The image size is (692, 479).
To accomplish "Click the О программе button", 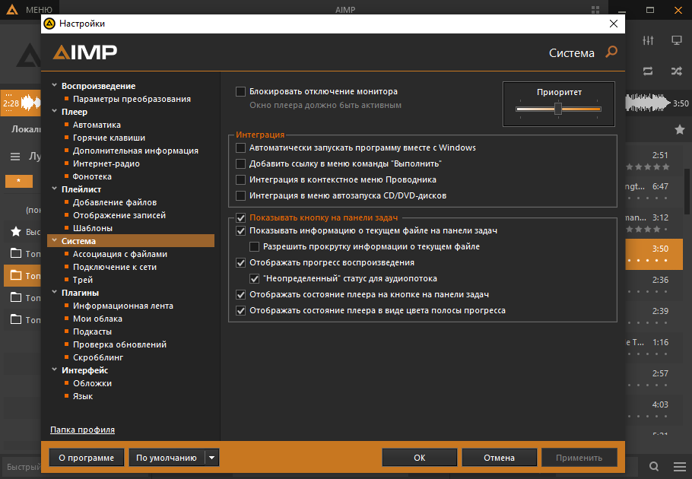I will tap(87, 458).
